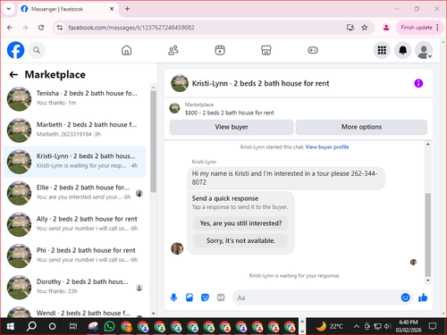View site information icon in address bar
Screen dimensions: 447x335
point(60,28)
